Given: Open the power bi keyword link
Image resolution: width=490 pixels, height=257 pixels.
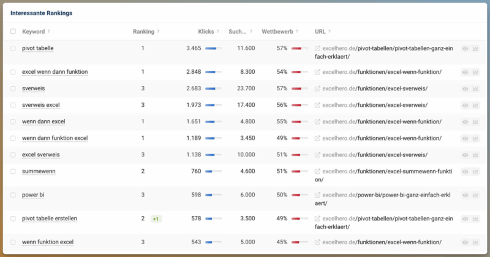Looking at the screenshot, I should pyautogui.click(x=33, y=195).
